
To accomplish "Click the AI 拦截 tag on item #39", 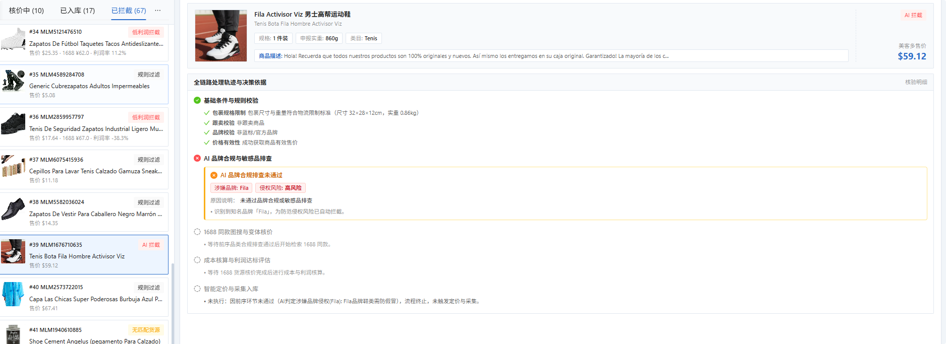I will pos(151,245).
